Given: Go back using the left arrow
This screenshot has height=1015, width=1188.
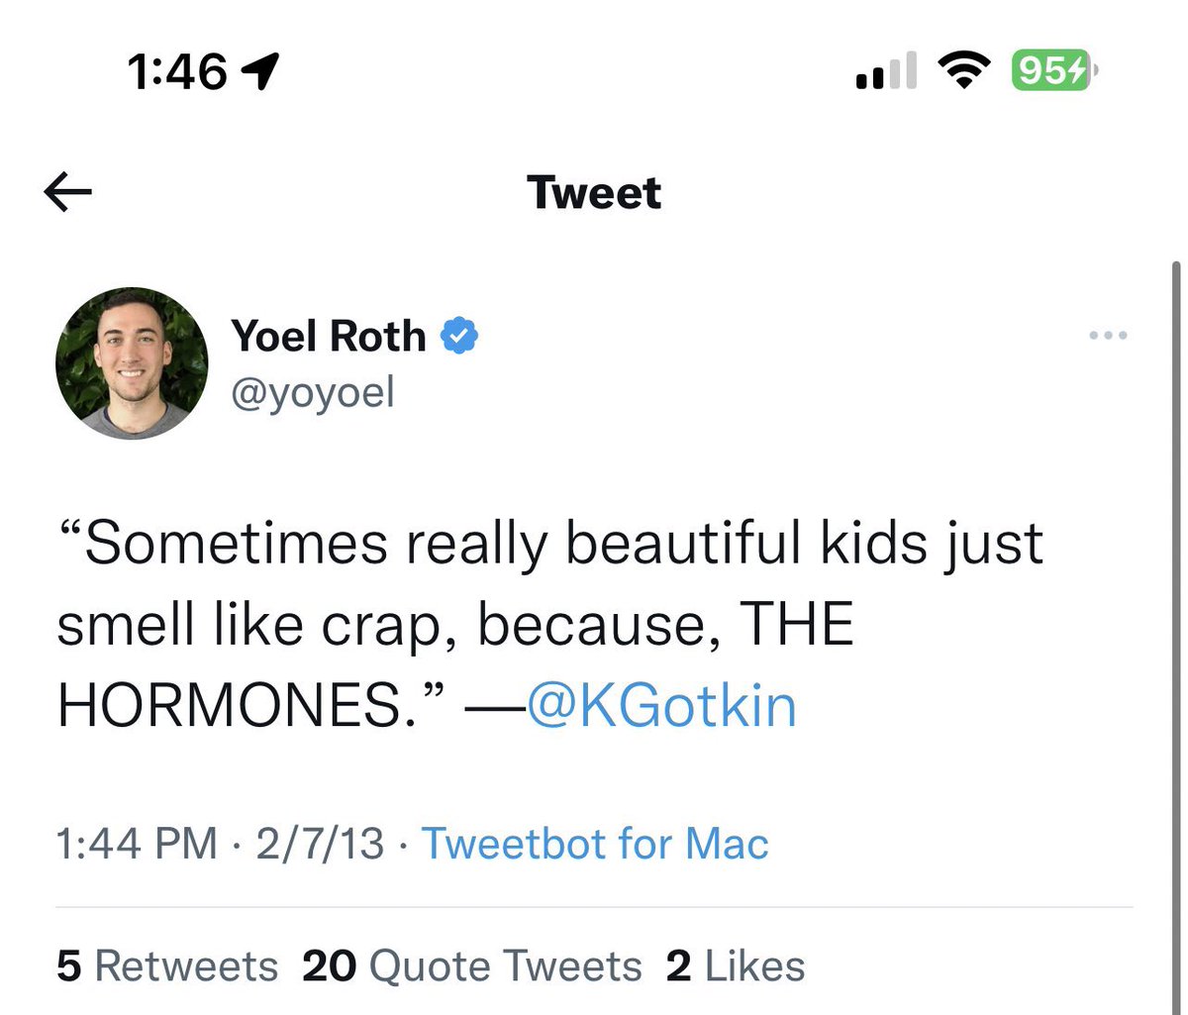Looking at the screenshot, I should 68,192.
